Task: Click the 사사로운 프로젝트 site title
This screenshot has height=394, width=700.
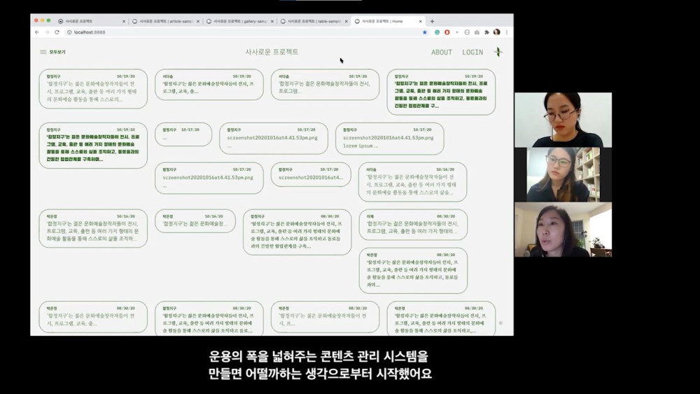Action: click(272, 52)
